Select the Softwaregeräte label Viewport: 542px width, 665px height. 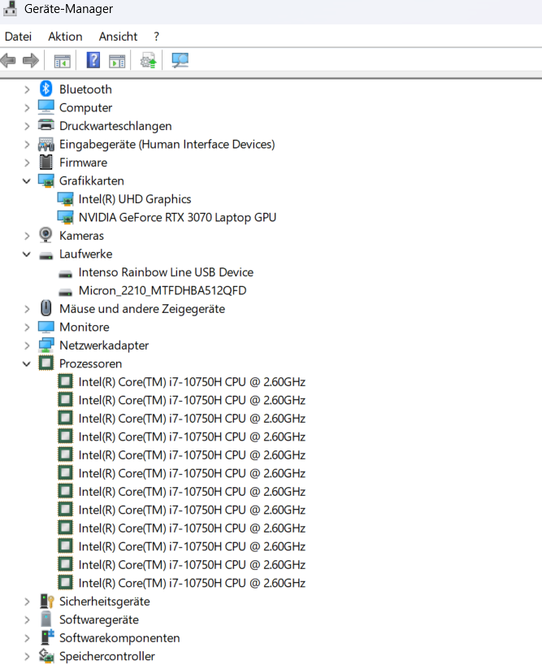pos(99,619)
